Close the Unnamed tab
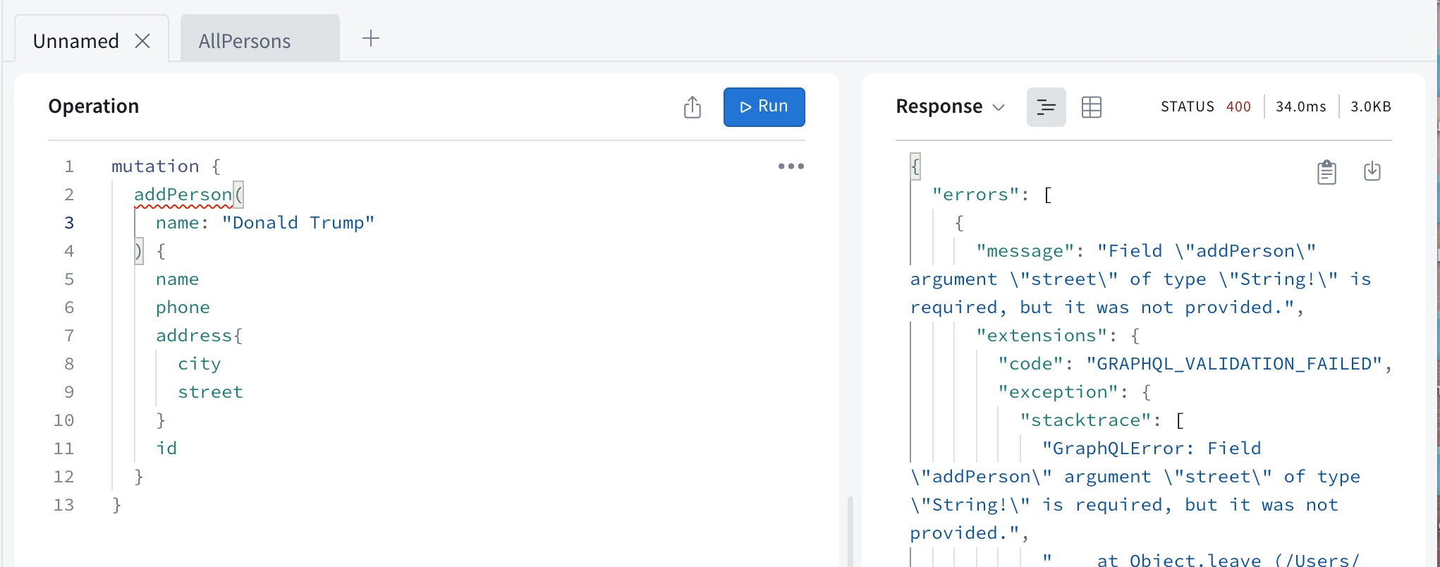1440x567 pixels. tap(142, 42)
